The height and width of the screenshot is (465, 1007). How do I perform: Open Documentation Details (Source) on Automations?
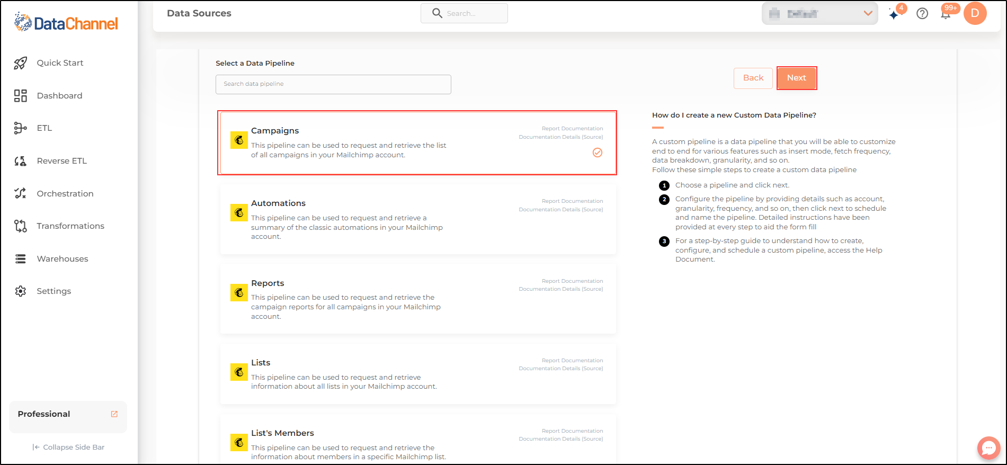coord(560,210)
